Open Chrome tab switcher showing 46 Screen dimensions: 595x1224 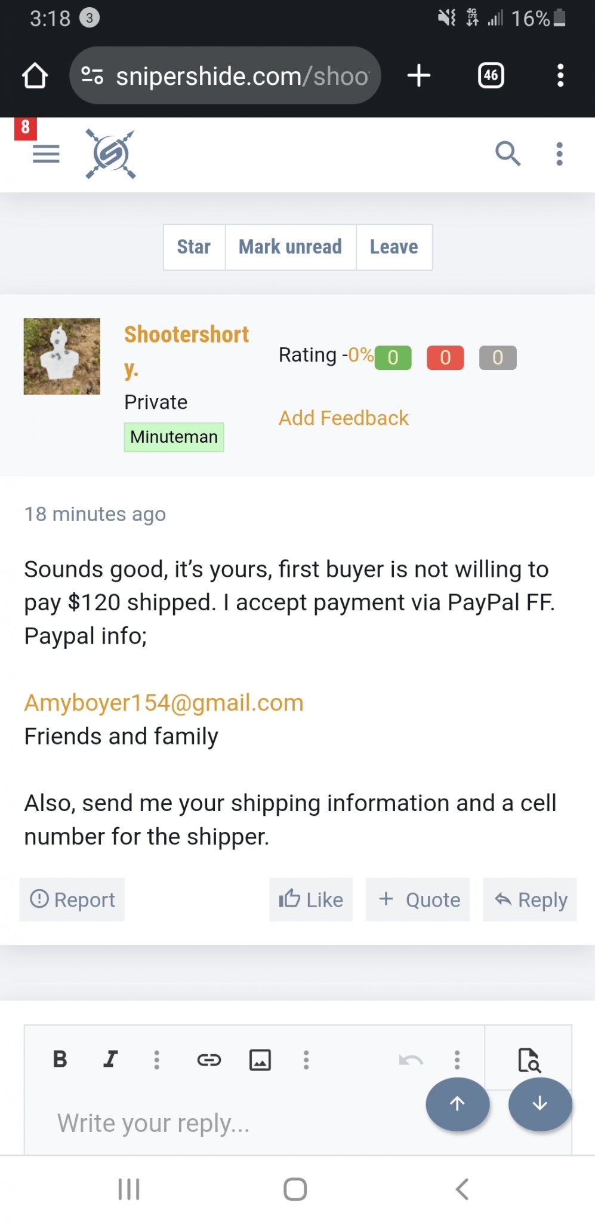[491, 75]
